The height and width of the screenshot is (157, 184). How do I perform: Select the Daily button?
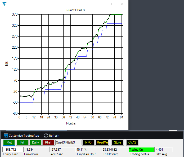[35, 142]
